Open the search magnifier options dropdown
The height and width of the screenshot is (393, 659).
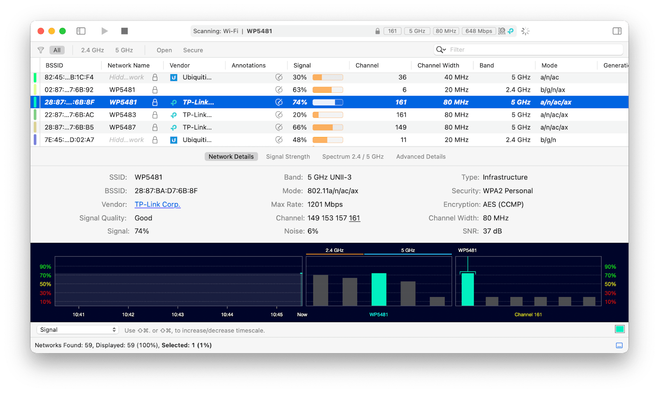[441, 50]
